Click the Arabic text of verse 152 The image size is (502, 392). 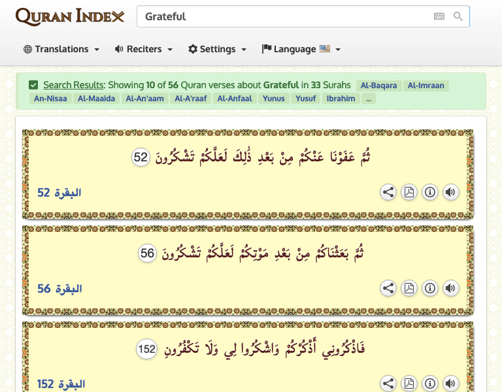(265, 349)
